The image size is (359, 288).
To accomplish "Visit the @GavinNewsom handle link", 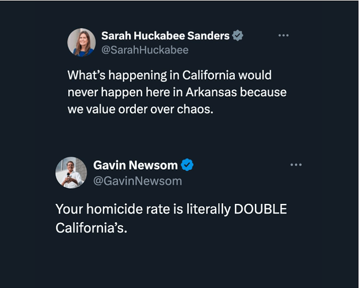I will tap(137, 181).
